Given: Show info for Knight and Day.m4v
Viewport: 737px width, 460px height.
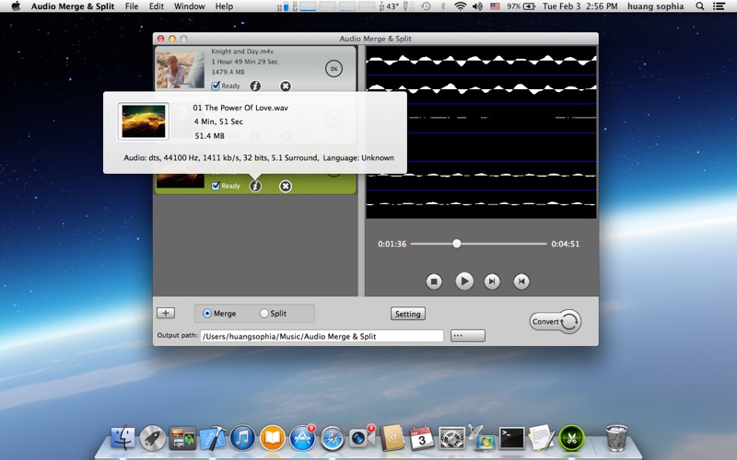Looking at the screenshot, I should (x=255, y=86).
